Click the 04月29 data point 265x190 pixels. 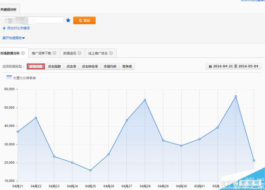pyautogui.click(x=163, y=140)
